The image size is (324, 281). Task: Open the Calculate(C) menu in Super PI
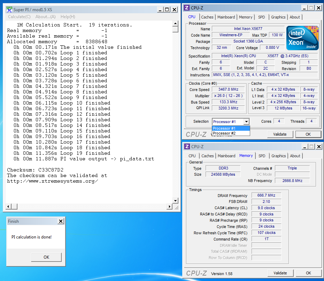click(x=19, y=17)
